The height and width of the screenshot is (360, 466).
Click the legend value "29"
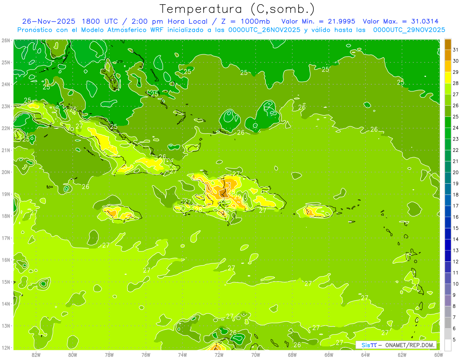(x=456, y=72)
